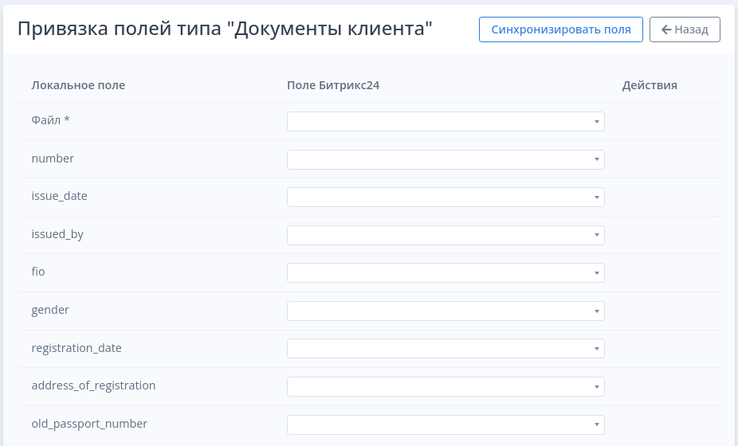Viewport: 738px width, 446px height.
Task: Click the caret arrow in the gender row
Action: 596,311
